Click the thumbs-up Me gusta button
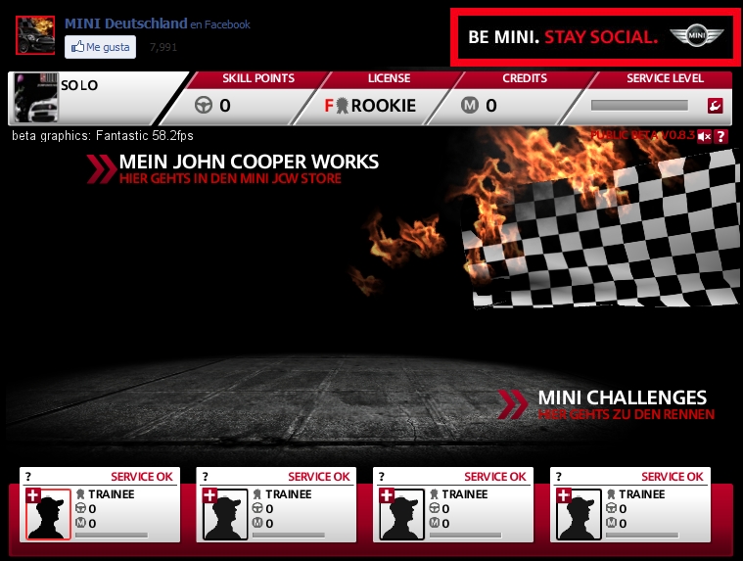Viewport: 743px width, 561px height. [100, 47]
